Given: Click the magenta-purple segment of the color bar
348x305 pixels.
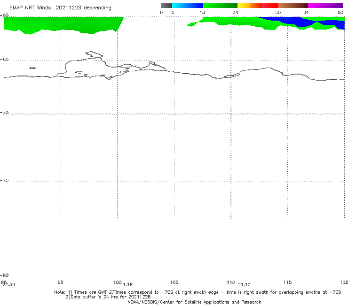Looking at the screenshot, I should 325,6.
